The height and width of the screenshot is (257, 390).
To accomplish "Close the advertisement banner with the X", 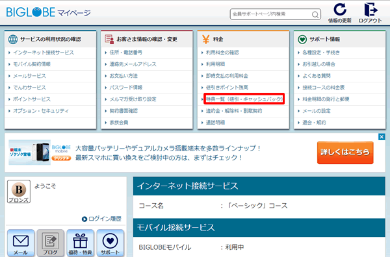I will [382, 137].
